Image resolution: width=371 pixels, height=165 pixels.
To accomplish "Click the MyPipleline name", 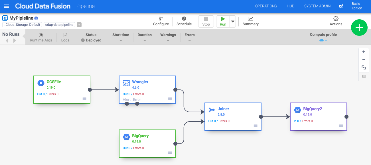I will click(21, 18).
